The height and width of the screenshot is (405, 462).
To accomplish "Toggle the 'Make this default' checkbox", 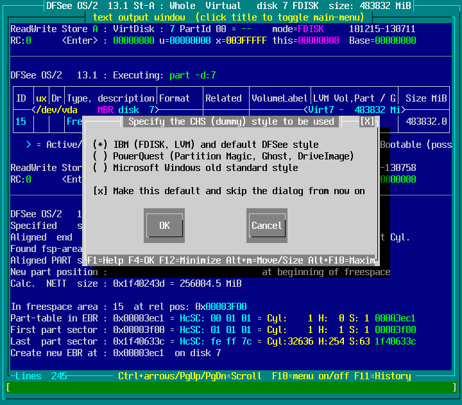I will pos(100,191).
